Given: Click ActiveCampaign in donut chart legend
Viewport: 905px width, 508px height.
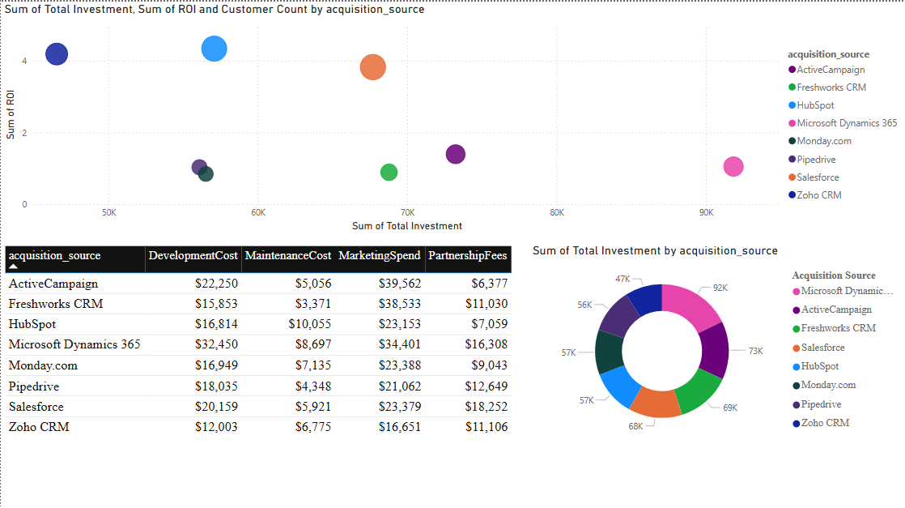Looking at the screenshot, I should tap(832, 309).
